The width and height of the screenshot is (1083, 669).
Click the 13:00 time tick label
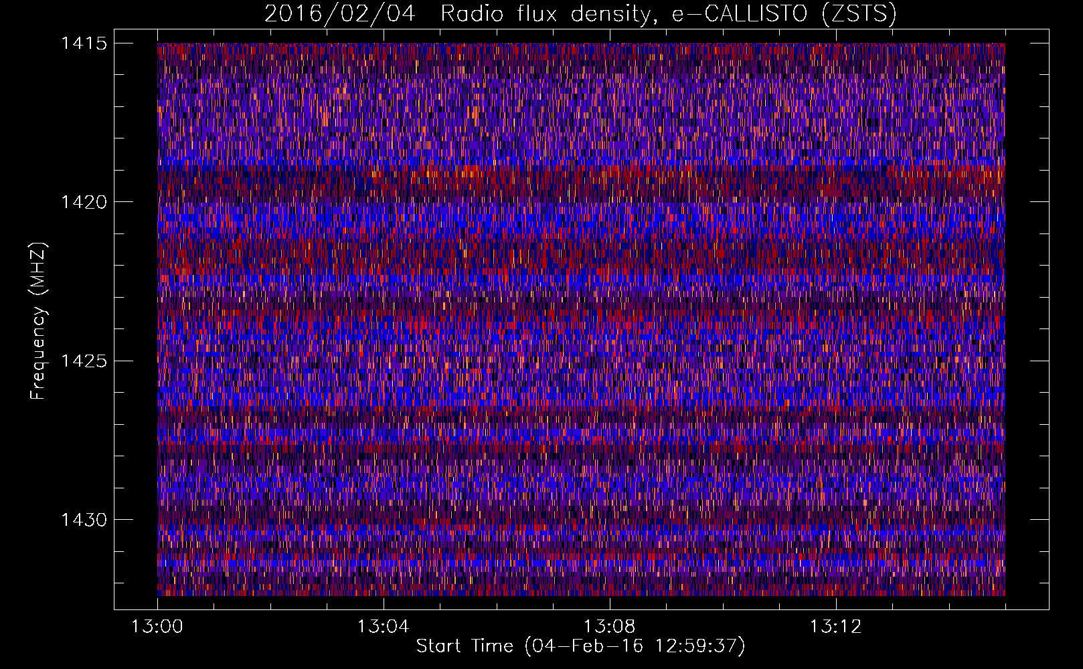point(157,627)
